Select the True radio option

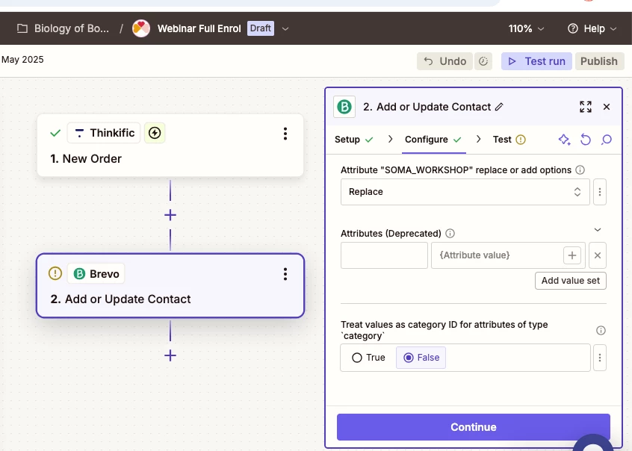[369, 358]
